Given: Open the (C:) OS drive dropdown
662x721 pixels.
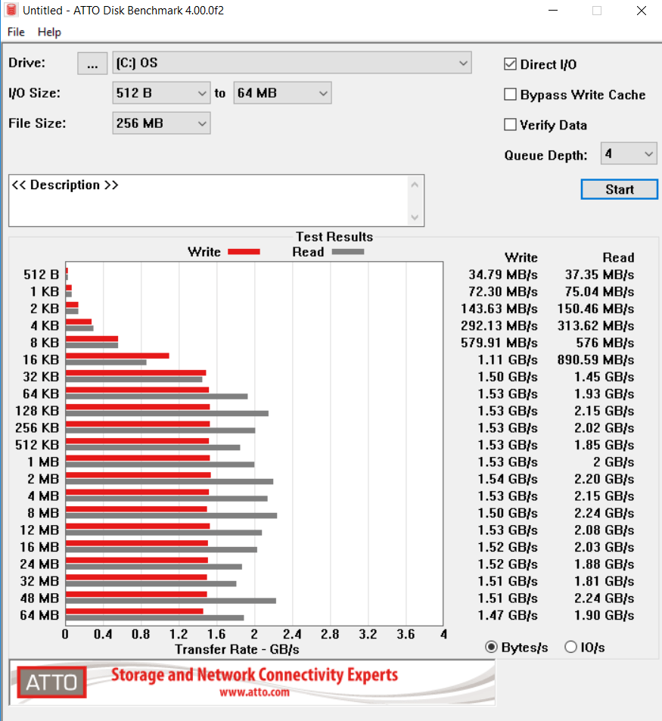Looking at the screenshot, I should [291, 63].
